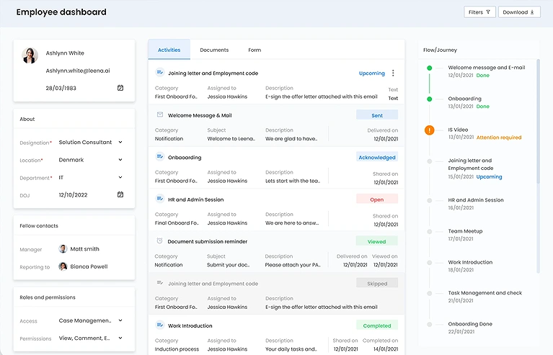553x355 pixels.
Task: Click the Sent status badge
Action: pos(377,115)
